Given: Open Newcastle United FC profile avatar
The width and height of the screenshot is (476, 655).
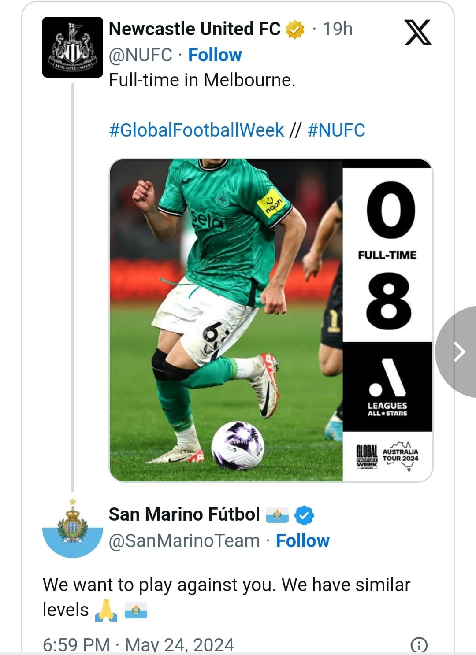Looking at the screenshot, I should coord(73,47).
